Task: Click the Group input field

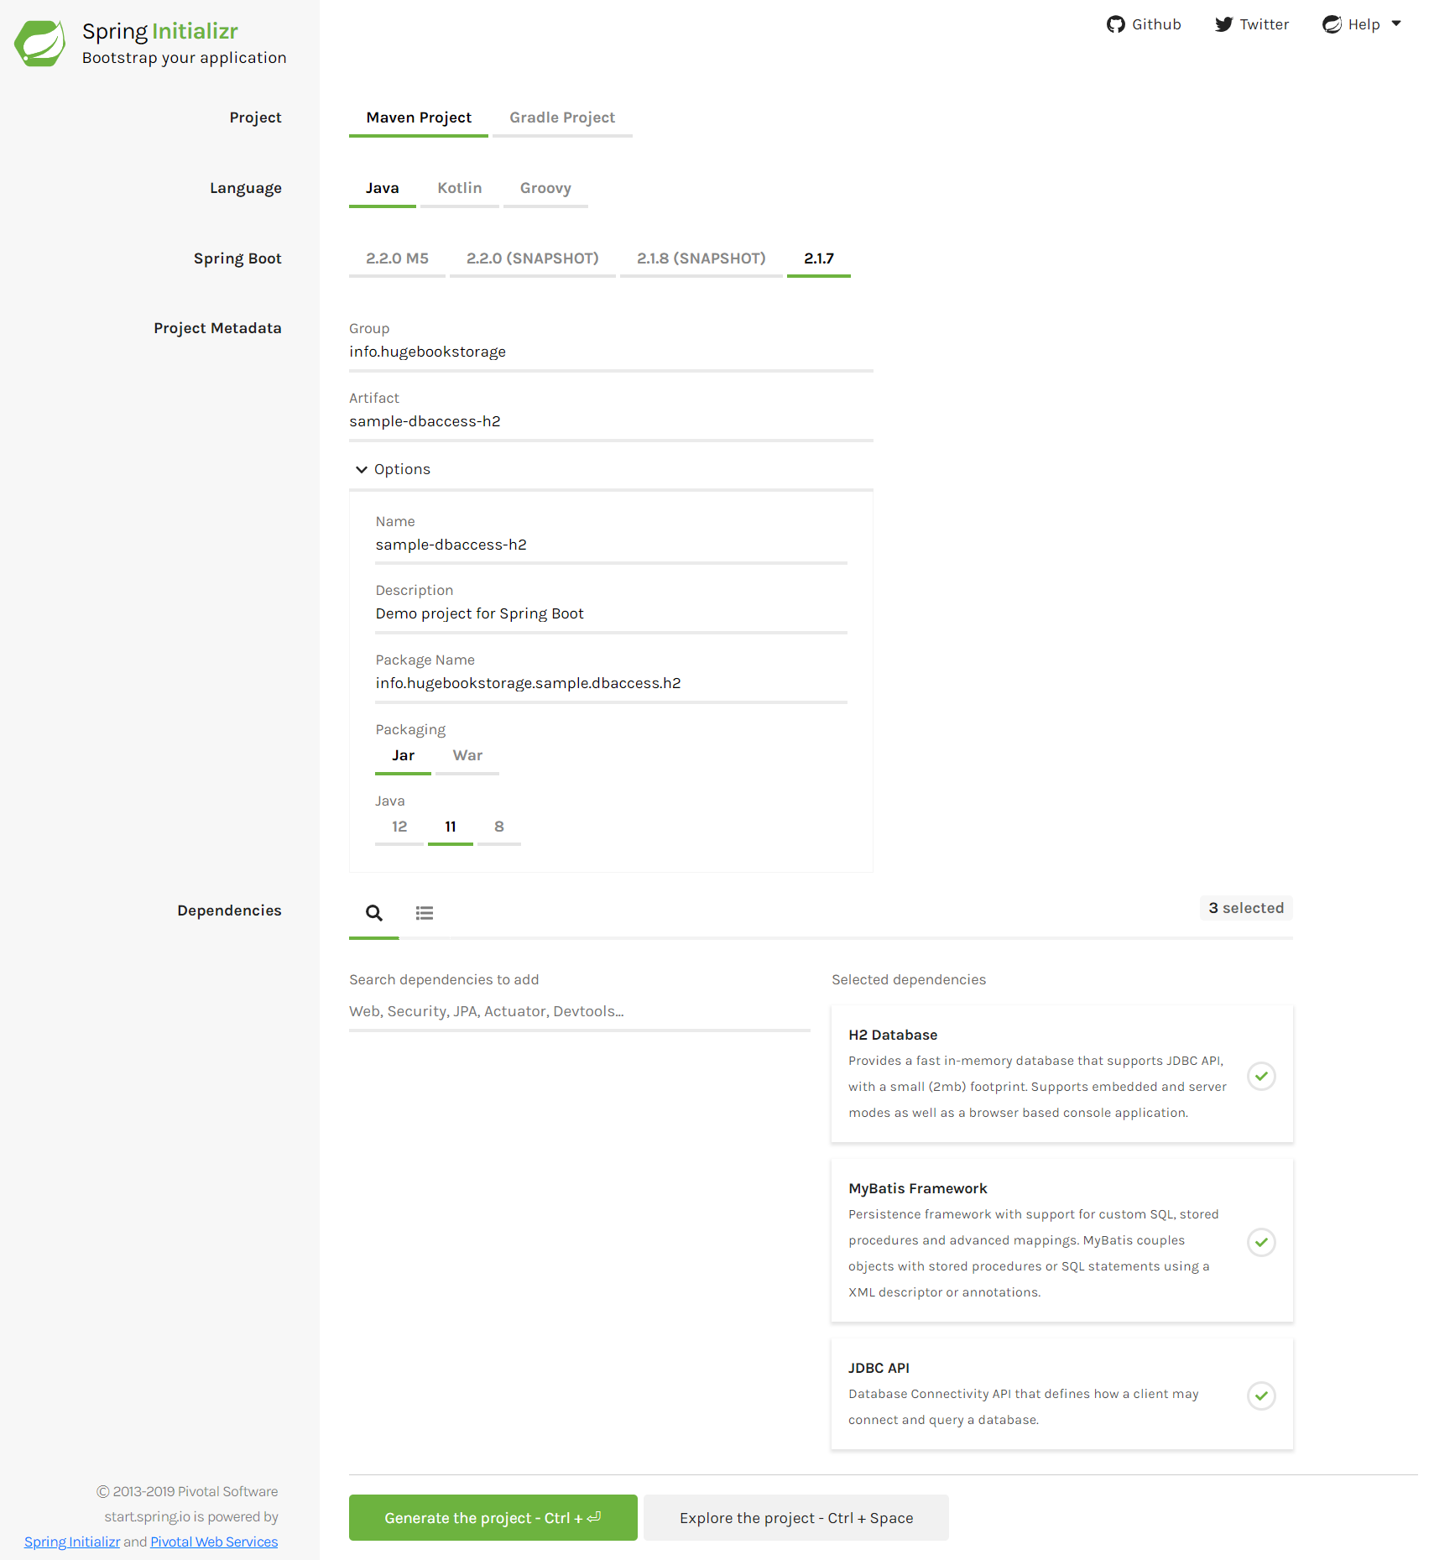Action: [x=611, y=352]
